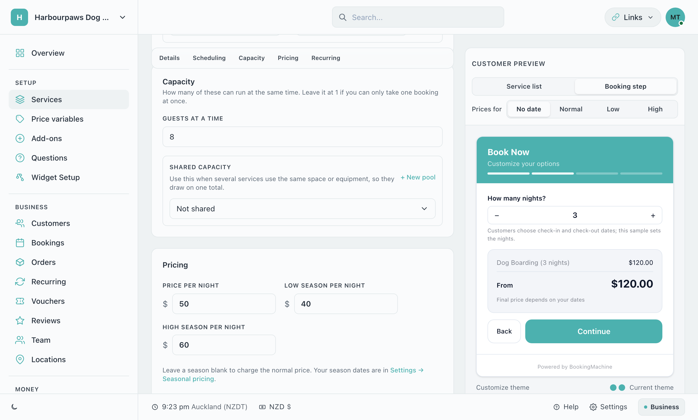Click the Reviews star icon

tap(20, 321)
